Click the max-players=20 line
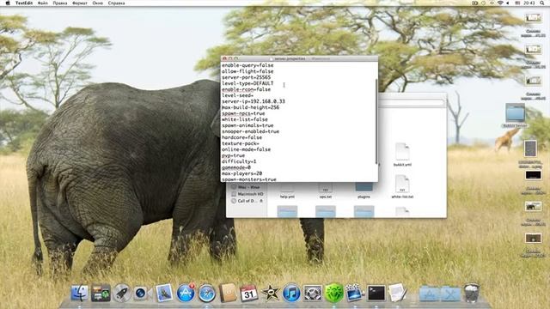 [242, 173]
